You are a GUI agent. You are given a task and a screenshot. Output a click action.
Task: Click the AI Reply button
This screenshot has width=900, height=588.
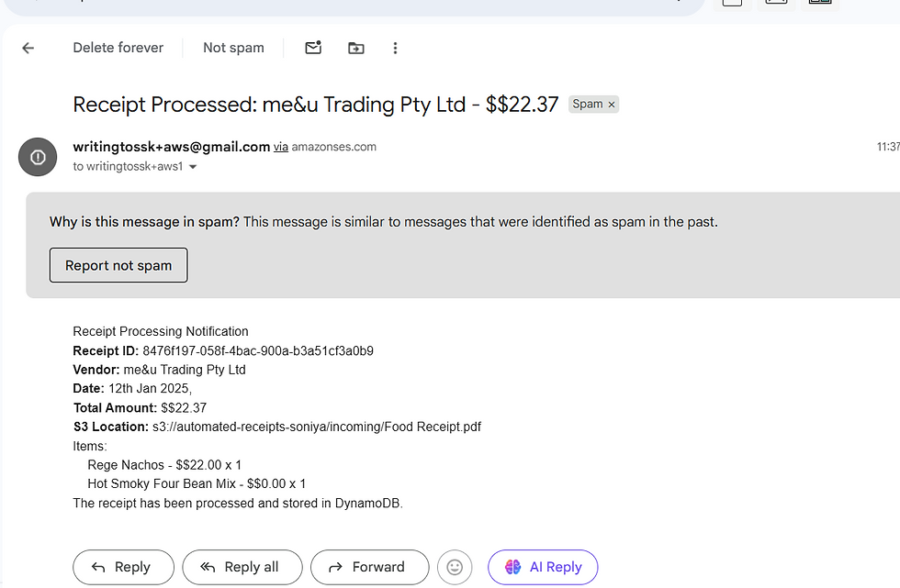[543, 567]
